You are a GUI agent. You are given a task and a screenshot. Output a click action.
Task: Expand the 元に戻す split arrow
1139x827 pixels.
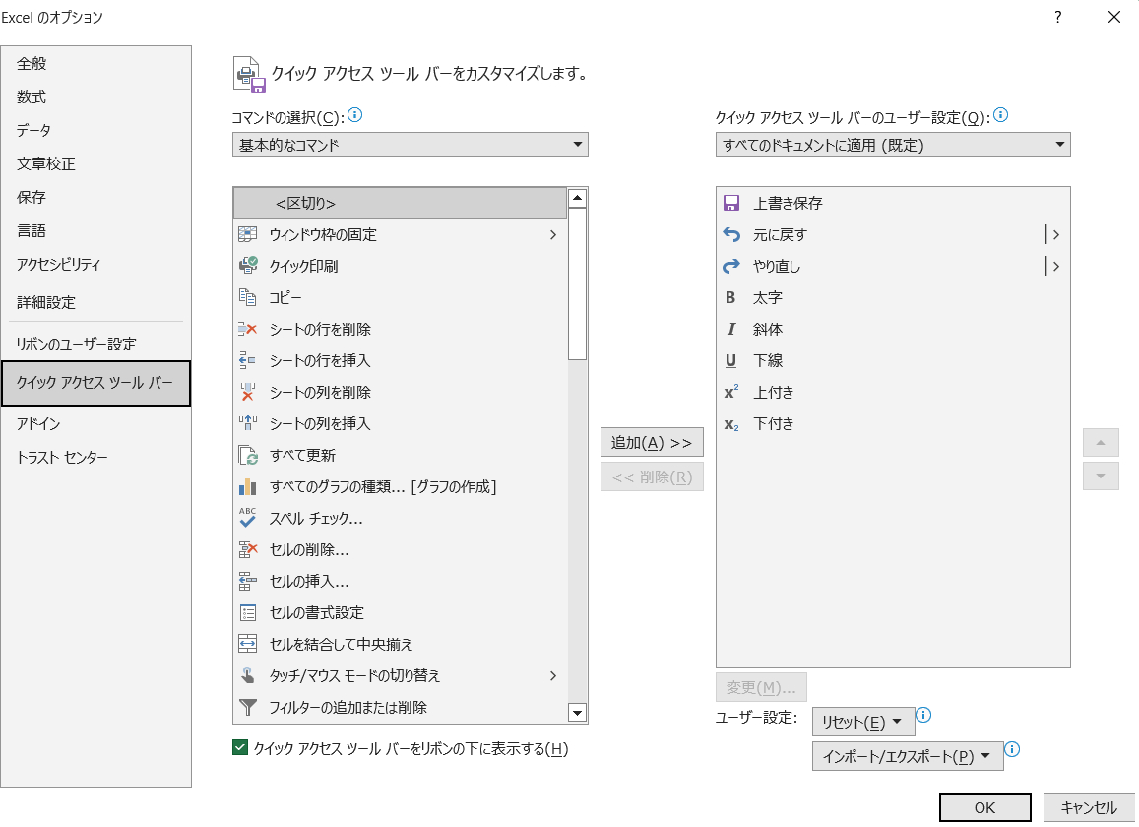click(x=1054, y=234)
